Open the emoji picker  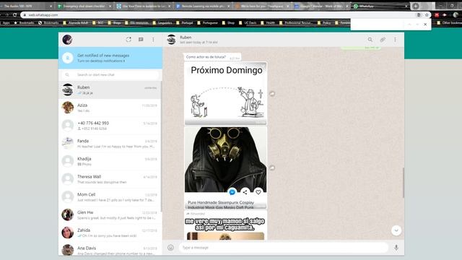[170, 248]
